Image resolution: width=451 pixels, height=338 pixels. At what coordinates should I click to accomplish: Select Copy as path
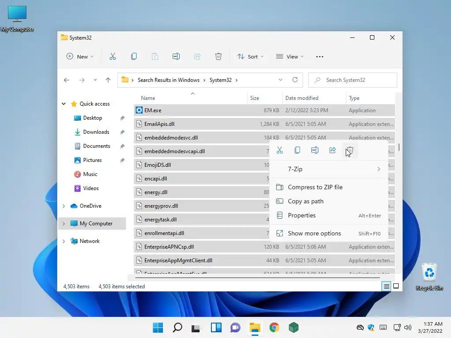(329, 201)
